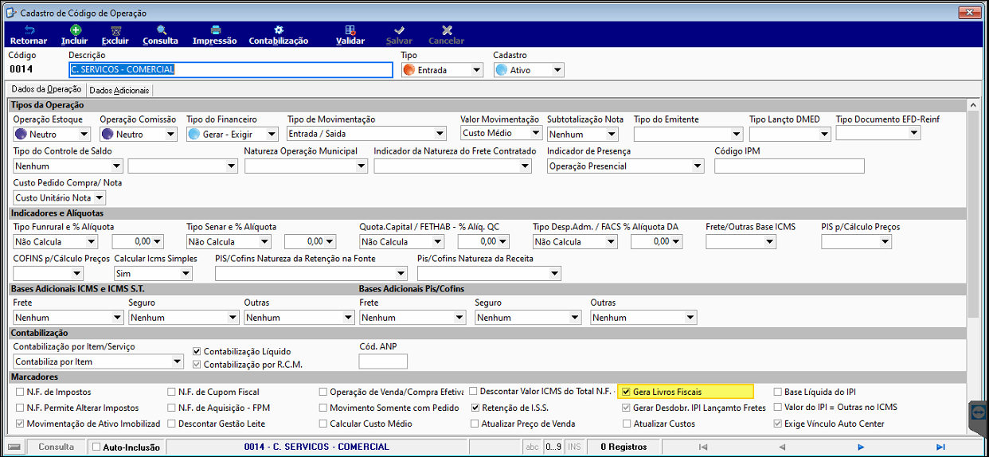Open Consulta with the magnifier icon
Image resolution: width=989 pixels, height=457 pixels.
click(161, 30)
